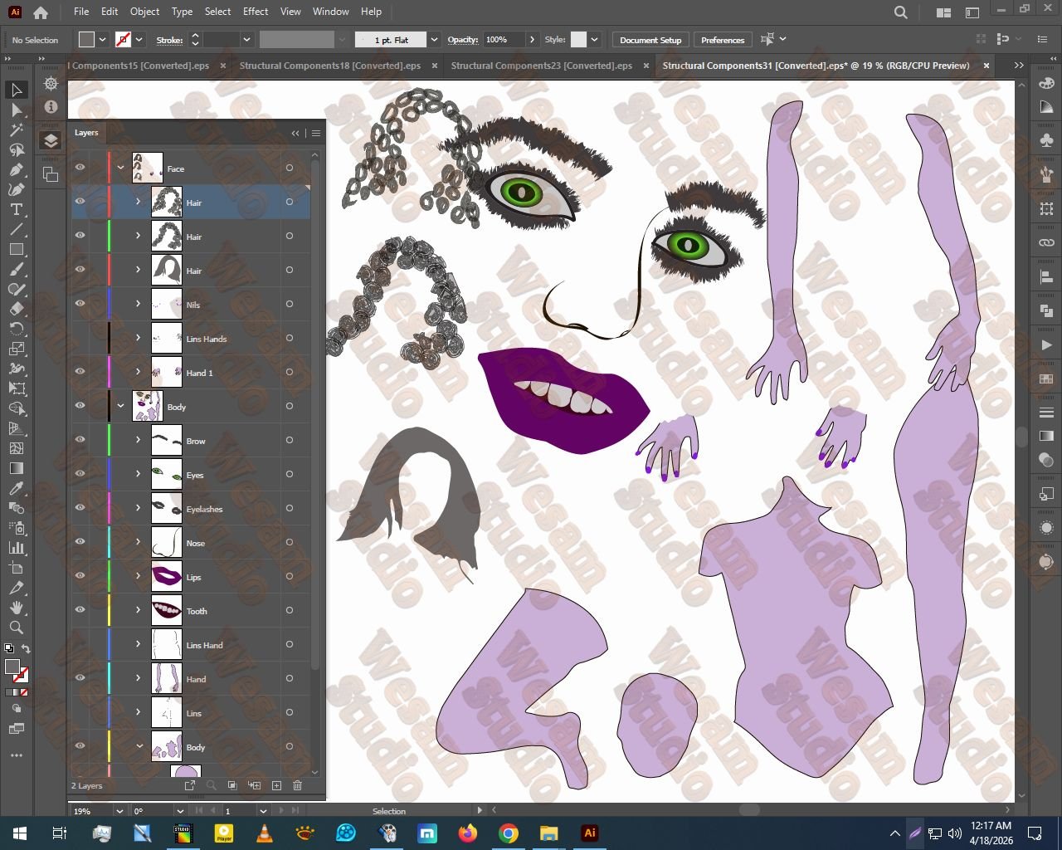Select the Rectangle tool
This screenshot has width=1062, height=850.
[17, 249]
